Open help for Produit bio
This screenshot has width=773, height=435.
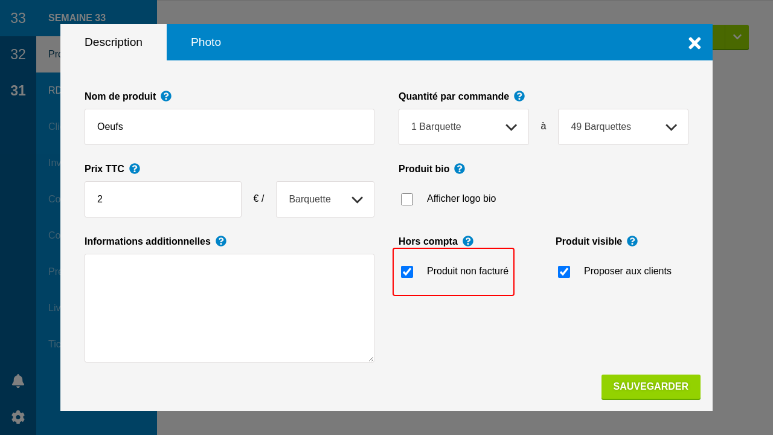coord(460,169)
